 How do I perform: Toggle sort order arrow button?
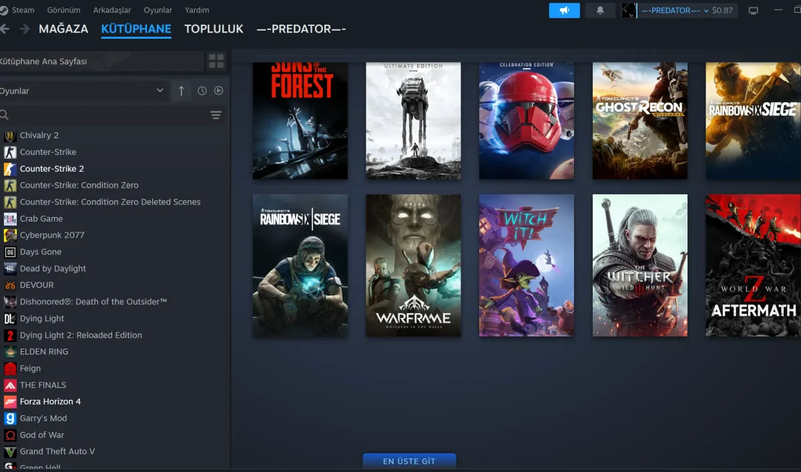click(181, 91)
